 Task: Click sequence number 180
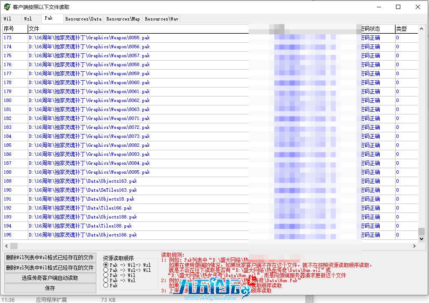tap(8, 100)
